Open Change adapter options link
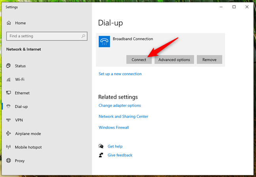 click(x=120, y=105)
